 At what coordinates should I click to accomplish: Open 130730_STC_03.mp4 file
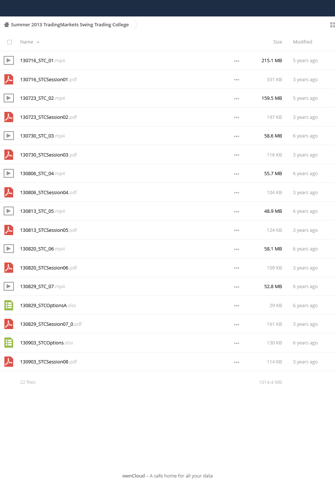coord(42,136)
